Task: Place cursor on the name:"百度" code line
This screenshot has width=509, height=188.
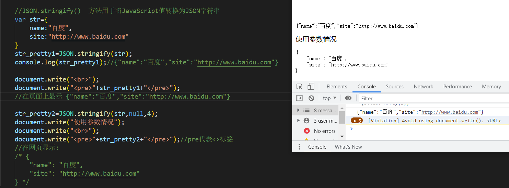Action: 51,28
